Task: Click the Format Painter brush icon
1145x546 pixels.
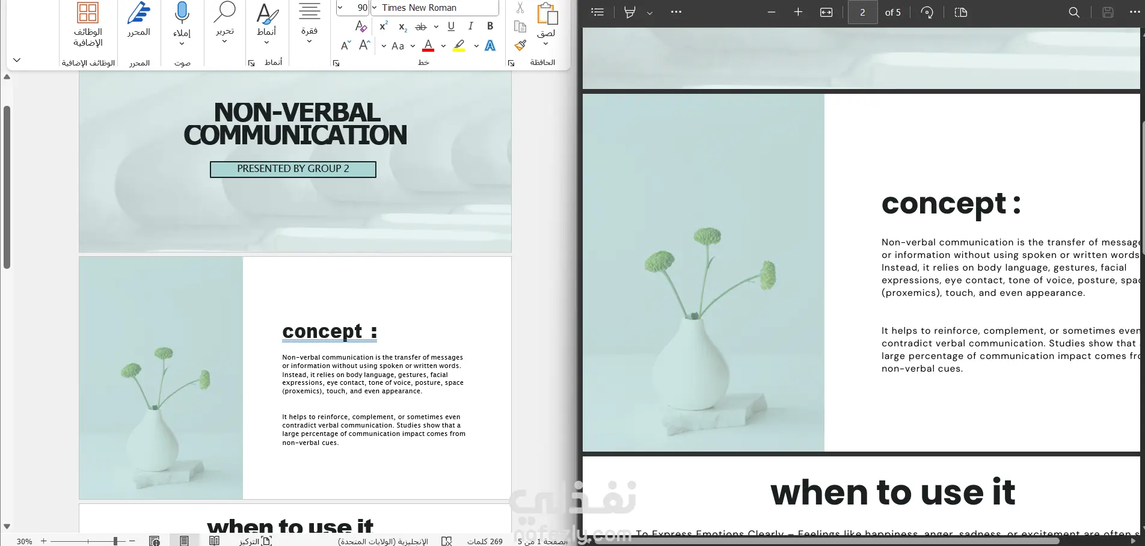Action: [x=520, y=46]
